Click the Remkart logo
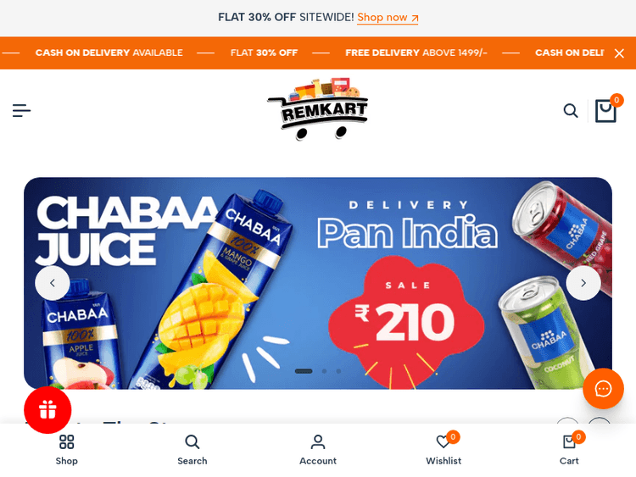The width and height of the screenshot is (636, 477). tap(318, 108)
